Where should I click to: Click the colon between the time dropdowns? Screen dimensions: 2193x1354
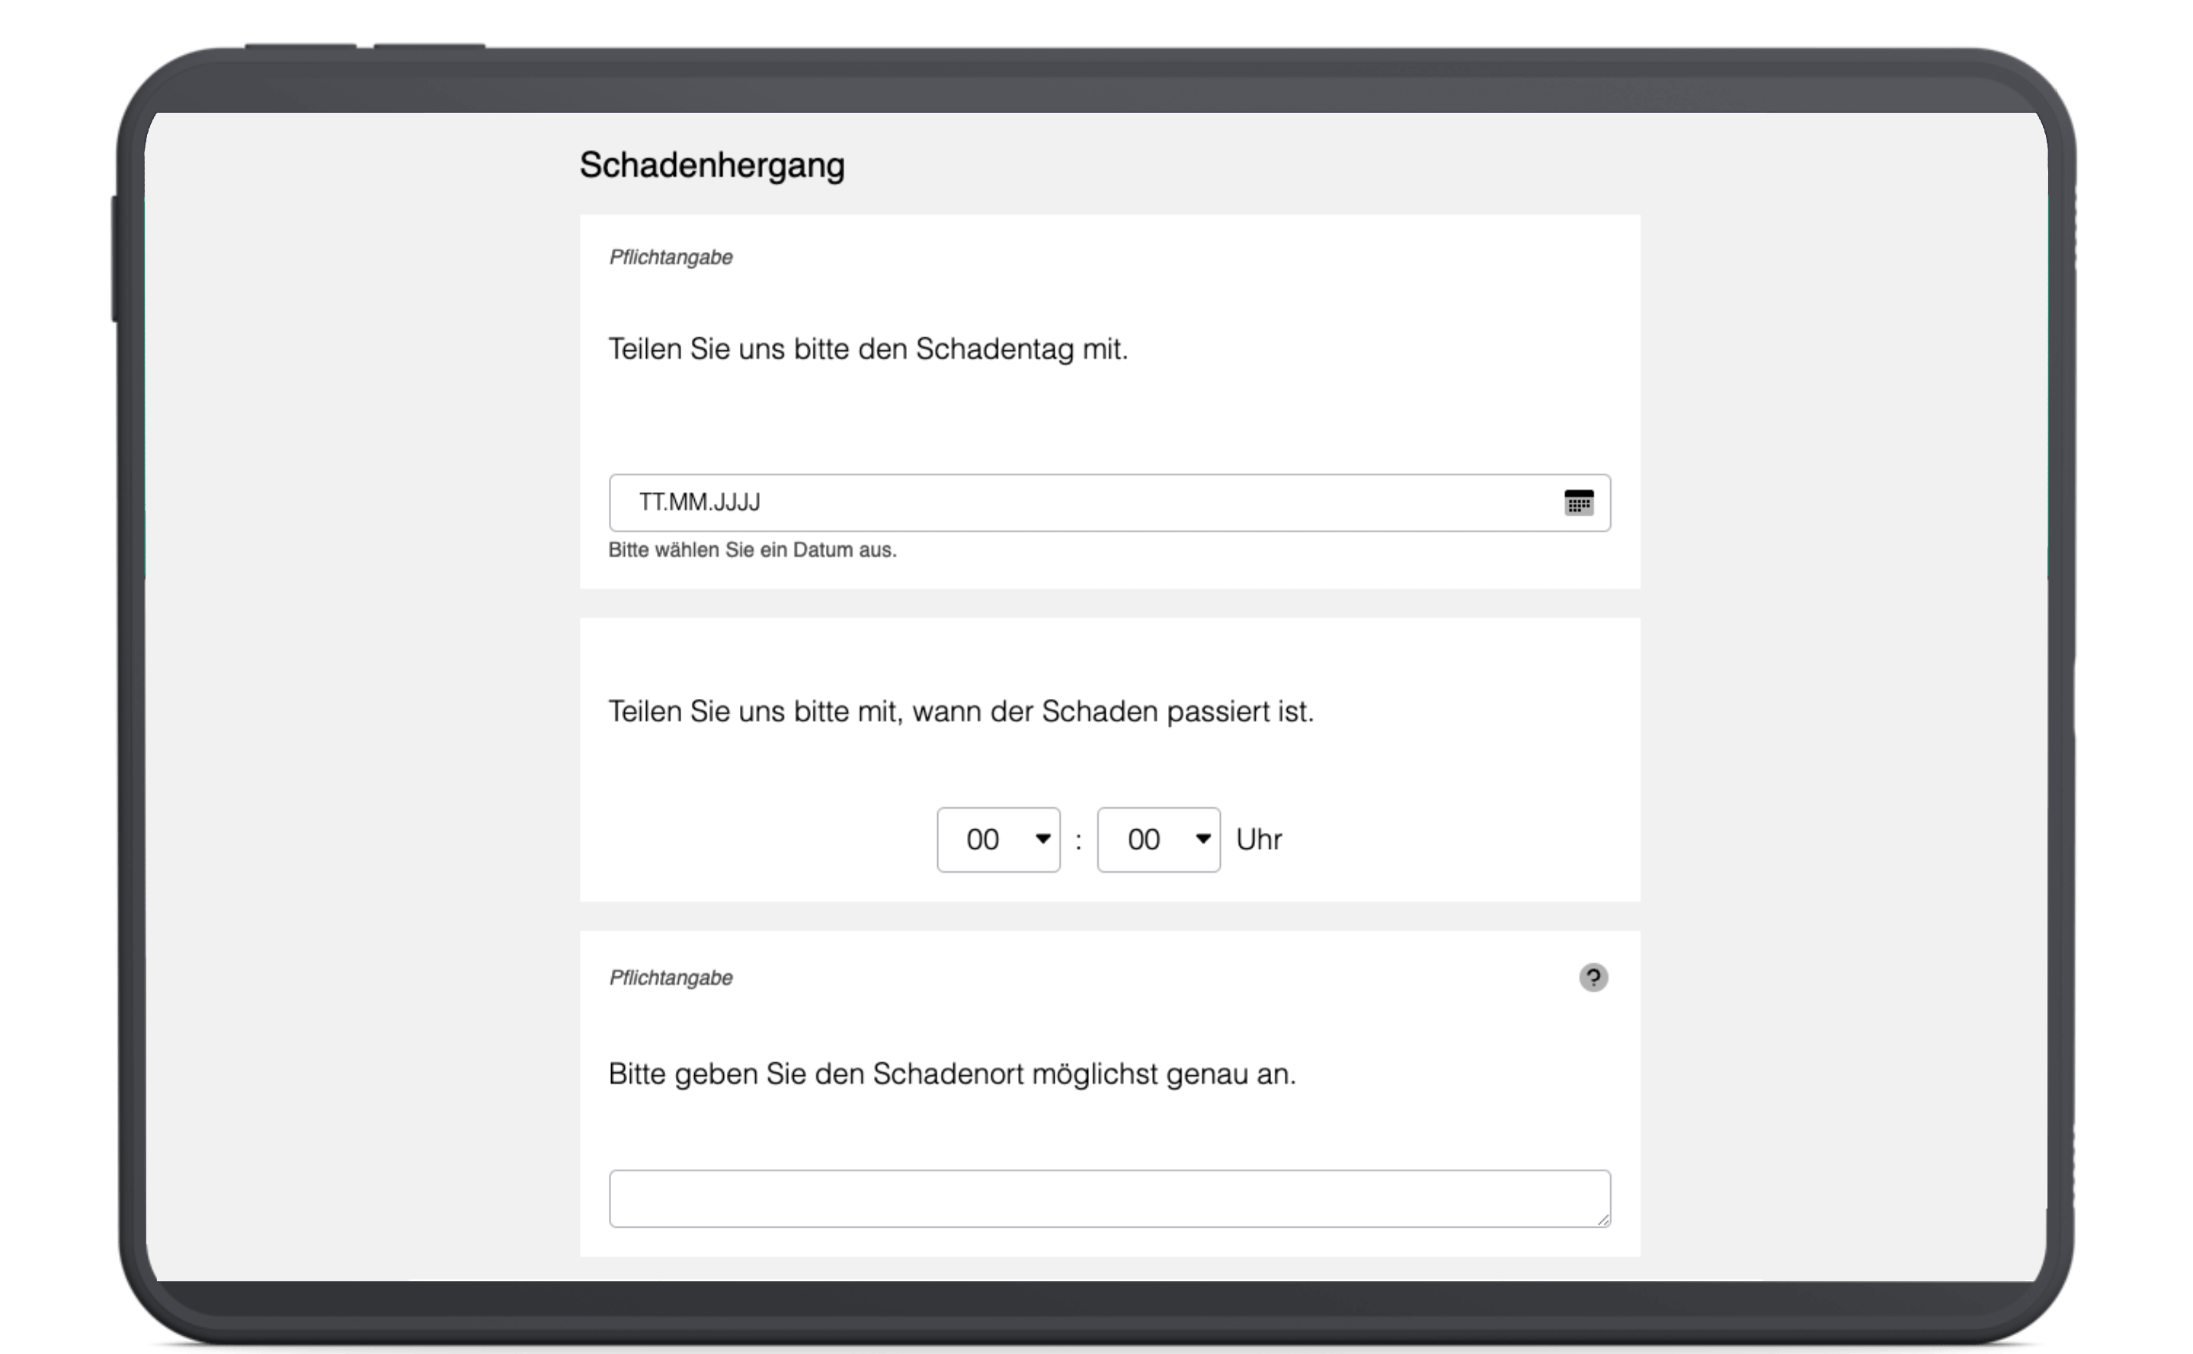1078,841
